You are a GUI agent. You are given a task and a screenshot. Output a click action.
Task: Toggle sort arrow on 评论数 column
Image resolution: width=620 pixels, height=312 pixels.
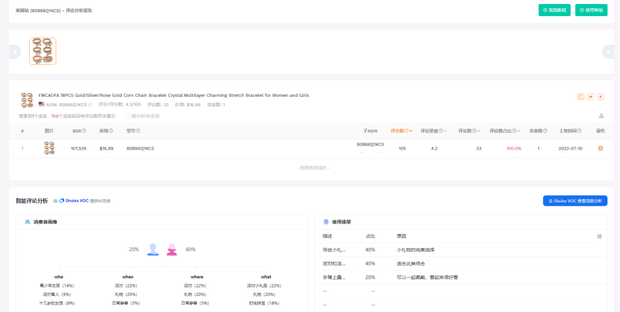click(479, 131)
